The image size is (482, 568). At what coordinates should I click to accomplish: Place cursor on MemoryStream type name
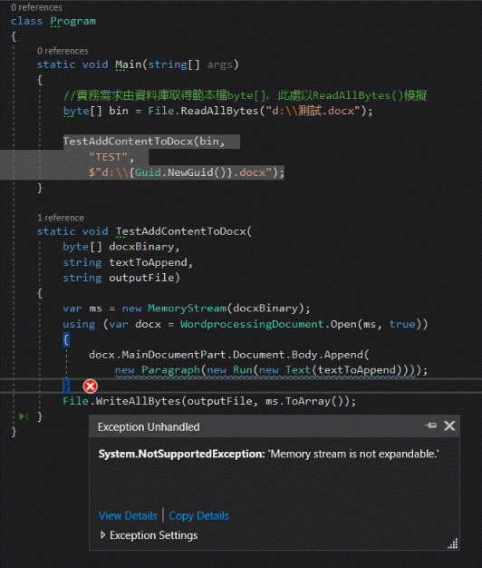187,308
